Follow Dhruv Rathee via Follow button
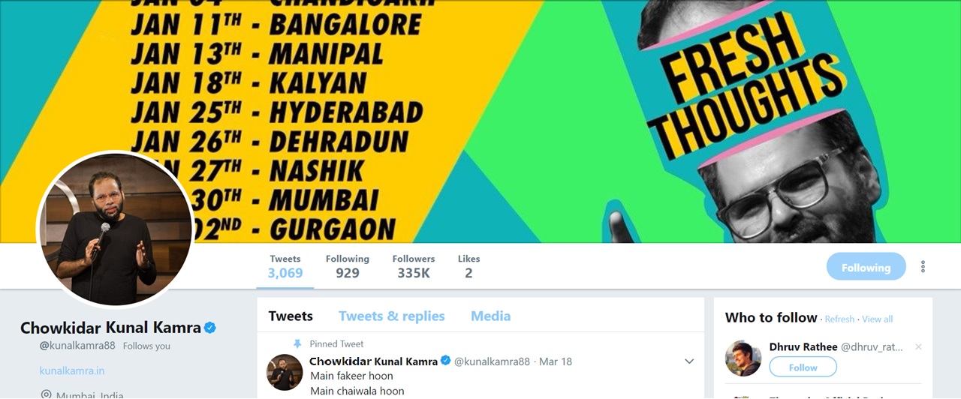The image size is (961, 399). pyautogui.click(x=803, y=367)
